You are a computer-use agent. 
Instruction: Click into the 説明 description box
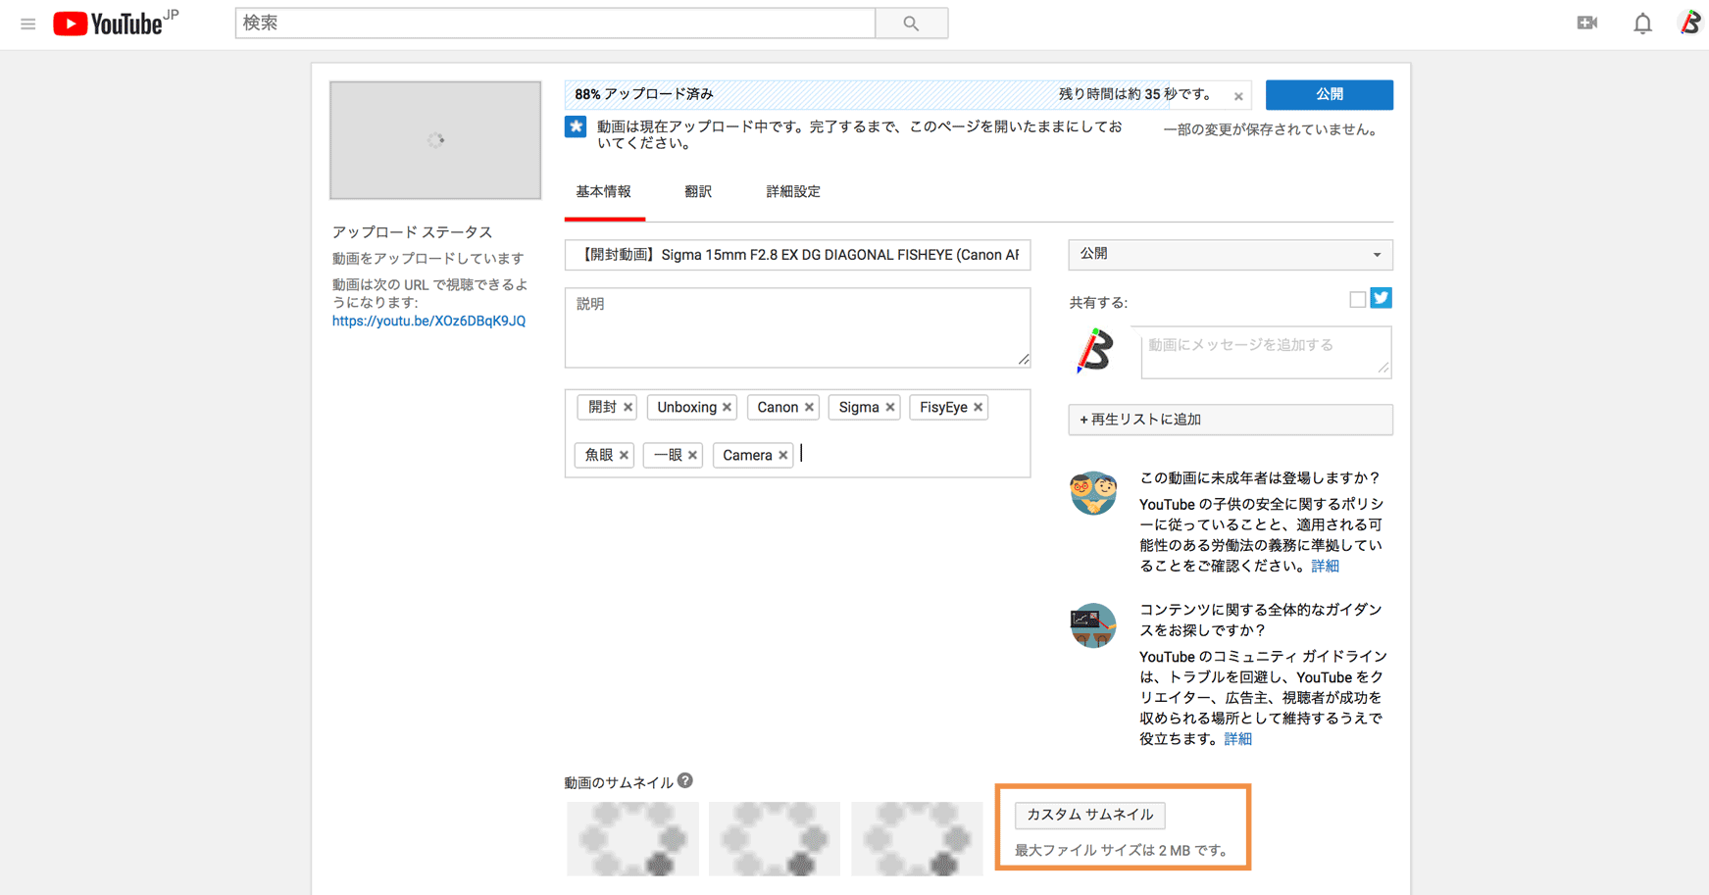pyautogui.click(x=797, y=327)
